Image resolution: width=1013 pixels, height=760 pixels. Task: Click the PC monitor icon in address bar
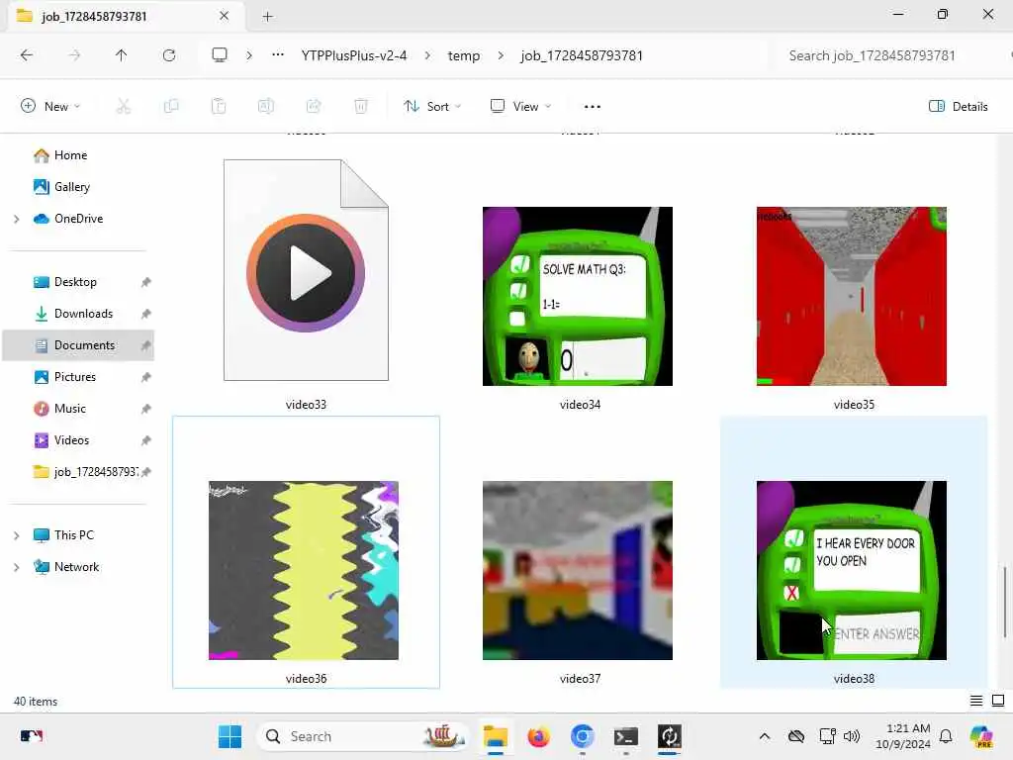pos(220,55)
